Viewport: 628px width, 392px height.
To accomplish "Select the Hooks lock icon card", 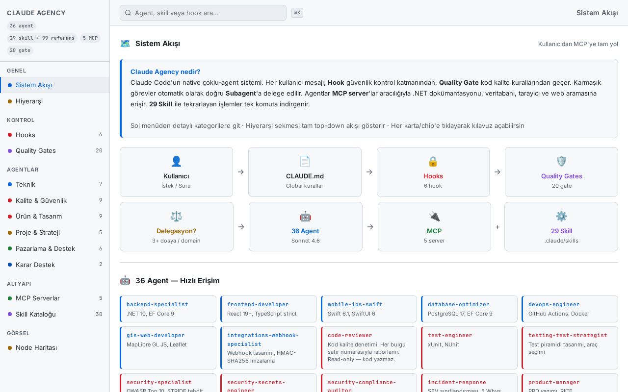I will click(x=433, y=172).
